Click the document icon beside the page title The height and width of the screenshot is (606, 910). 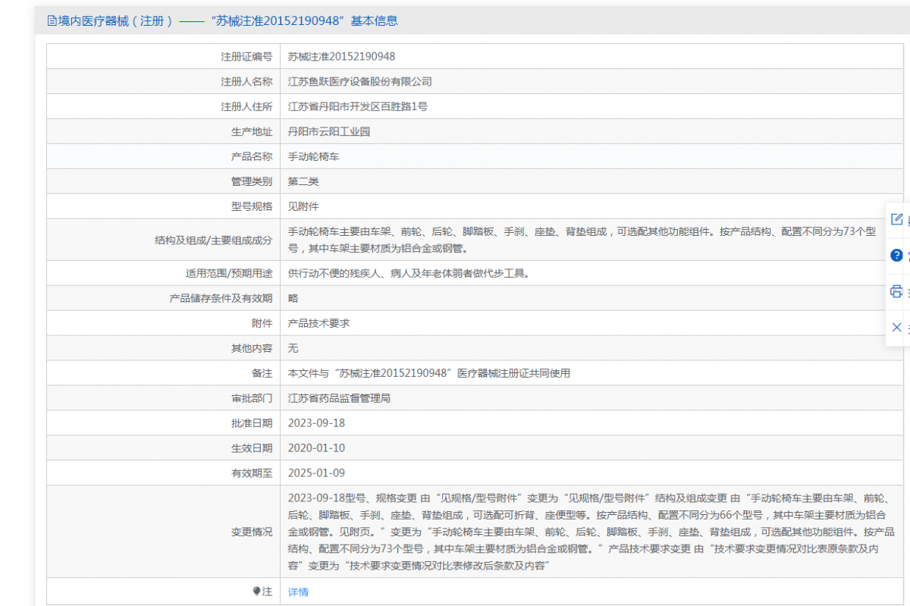point(52,20)
